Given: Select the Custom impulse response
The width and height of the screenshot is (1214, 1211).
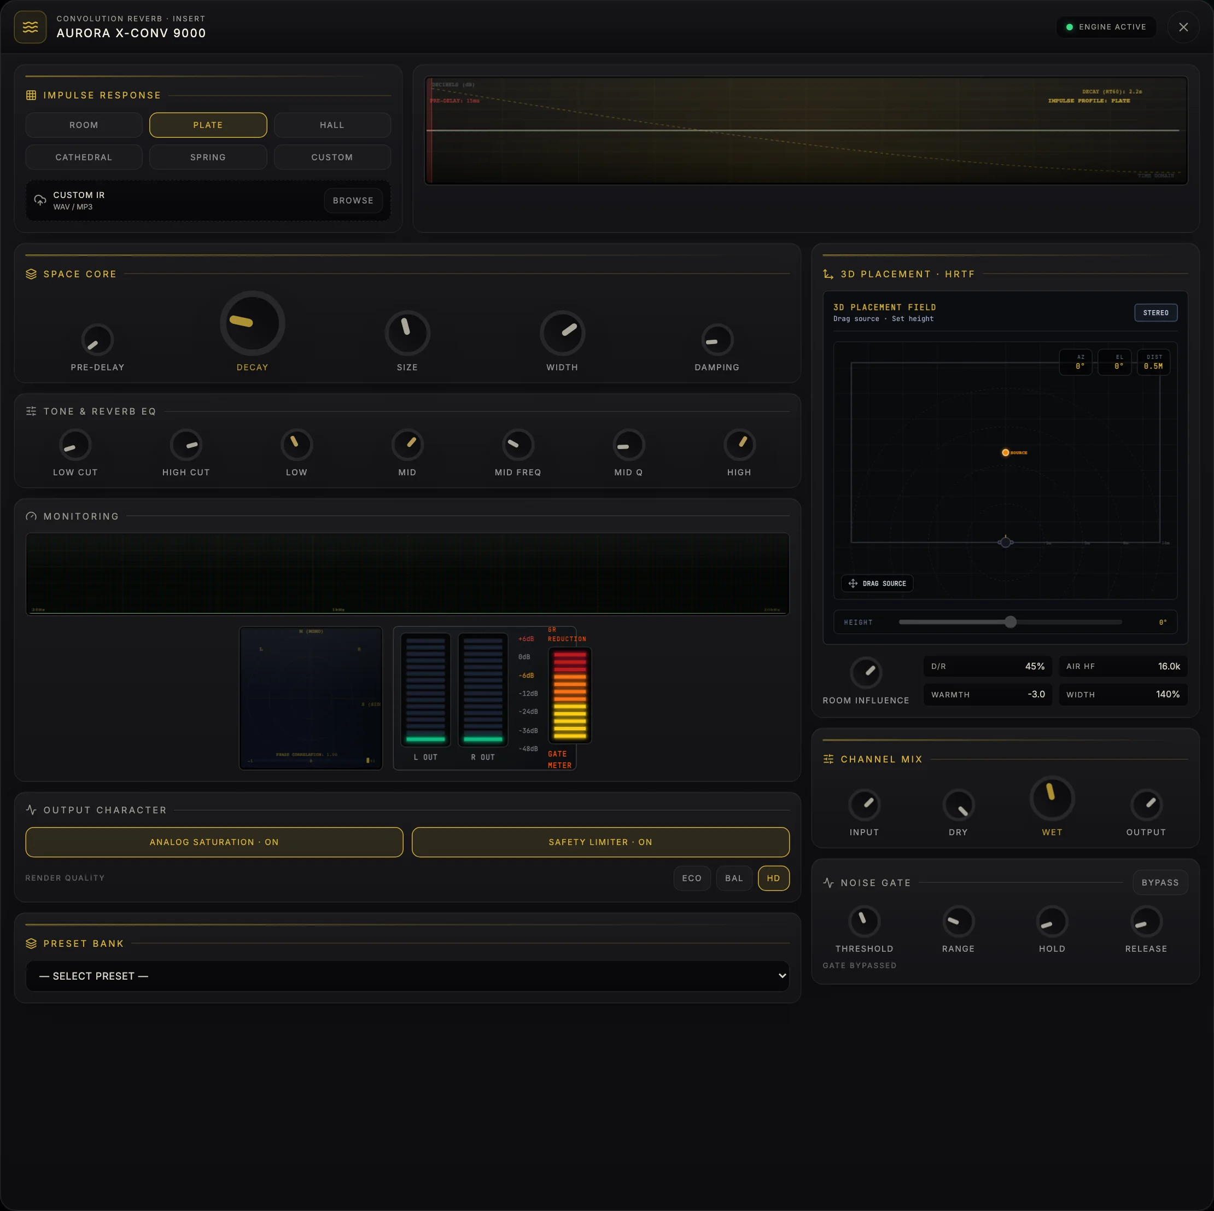Looking at the screenshot, I should point(332,157).
